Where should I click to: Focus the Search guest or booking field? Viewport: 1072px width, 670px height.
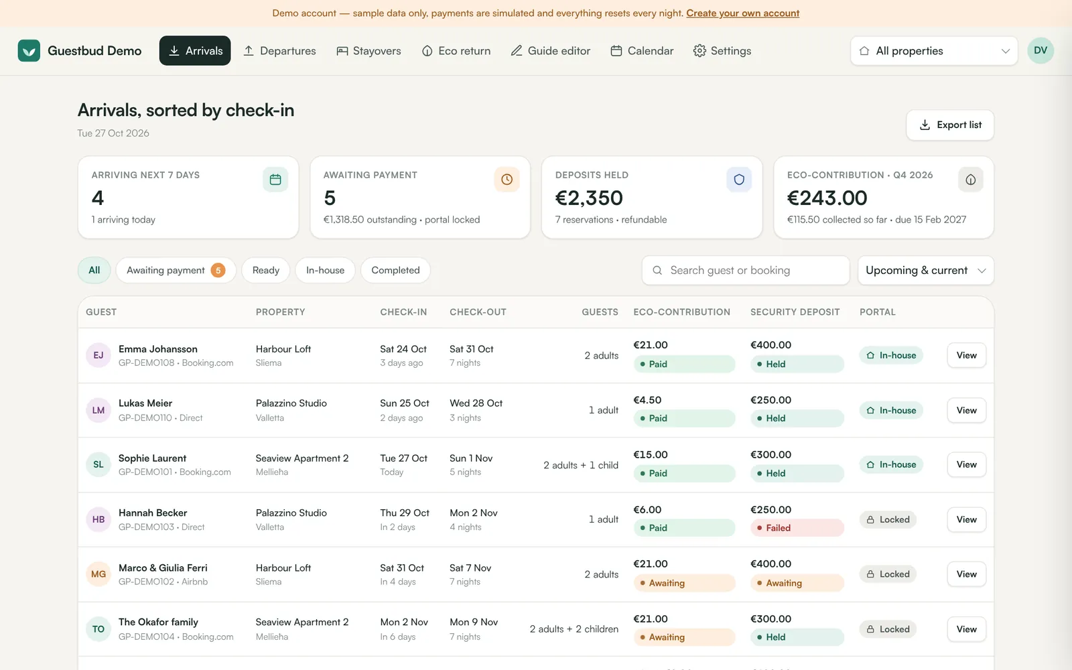point(746,270)
